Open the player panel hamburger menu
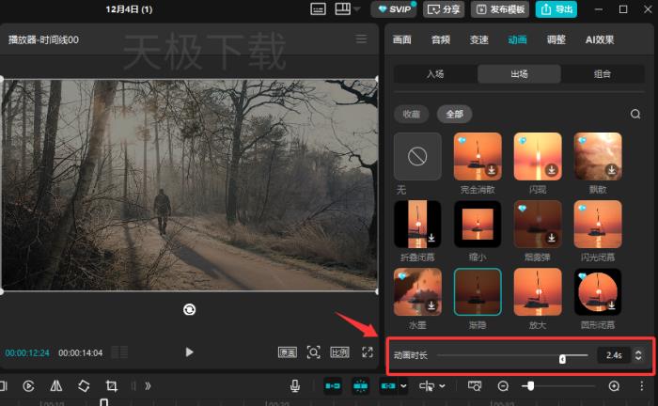This screenshot has height=406, width=658. 361,39
